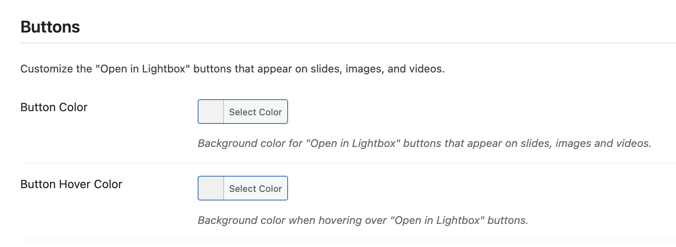Click the "Button Hover Color" field label
This screenshot has height=247, width=676.
pyautogui.click(x=71, y=184)
